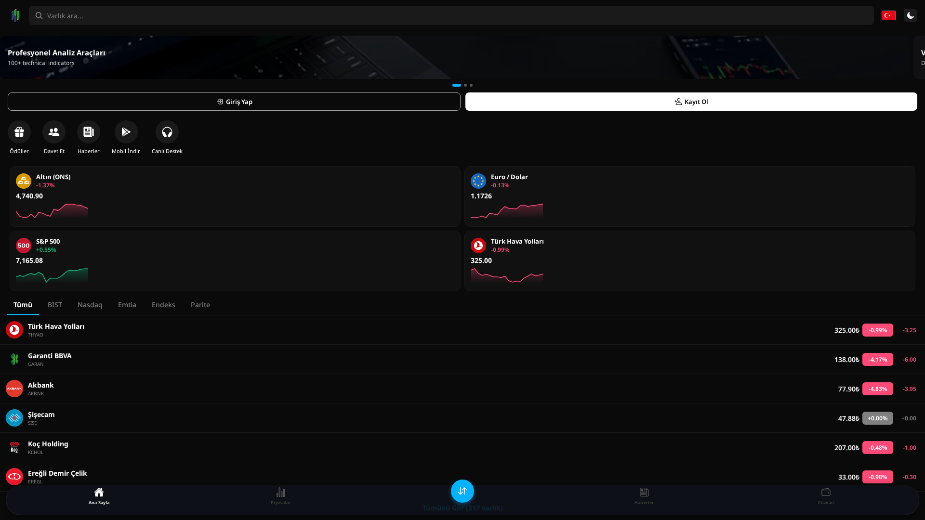This screenshot has width=925, height=520.
Task: Open the Euro / Dolar card
Action: pos(690,196)
